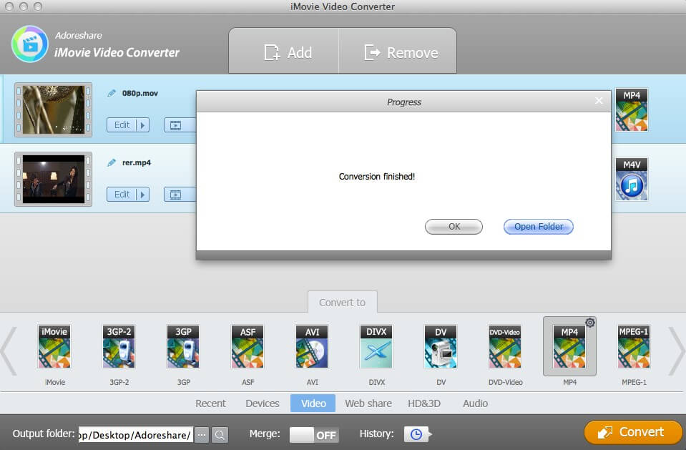
Task: Select the Video tab
Action: click(x=313, y=403)
